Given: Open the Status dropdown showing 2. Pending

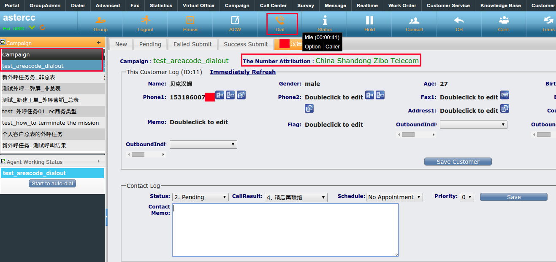Looking at the screenshot, I should pos(201,197).
